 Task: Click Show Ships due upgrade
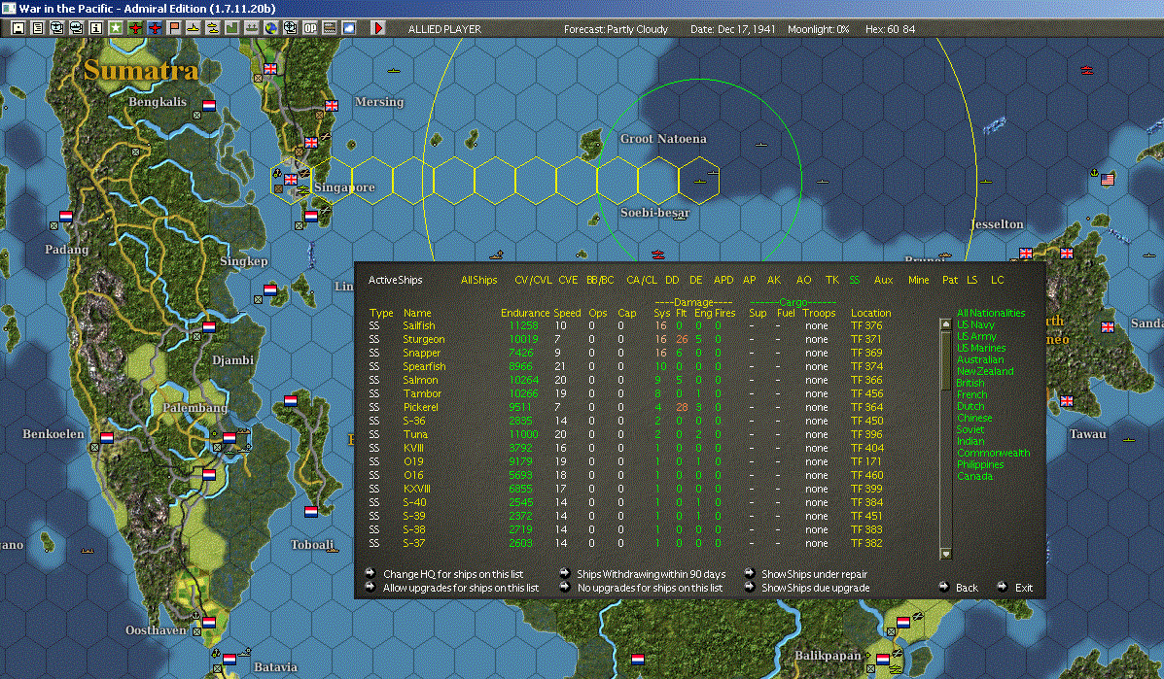point(815,587)
